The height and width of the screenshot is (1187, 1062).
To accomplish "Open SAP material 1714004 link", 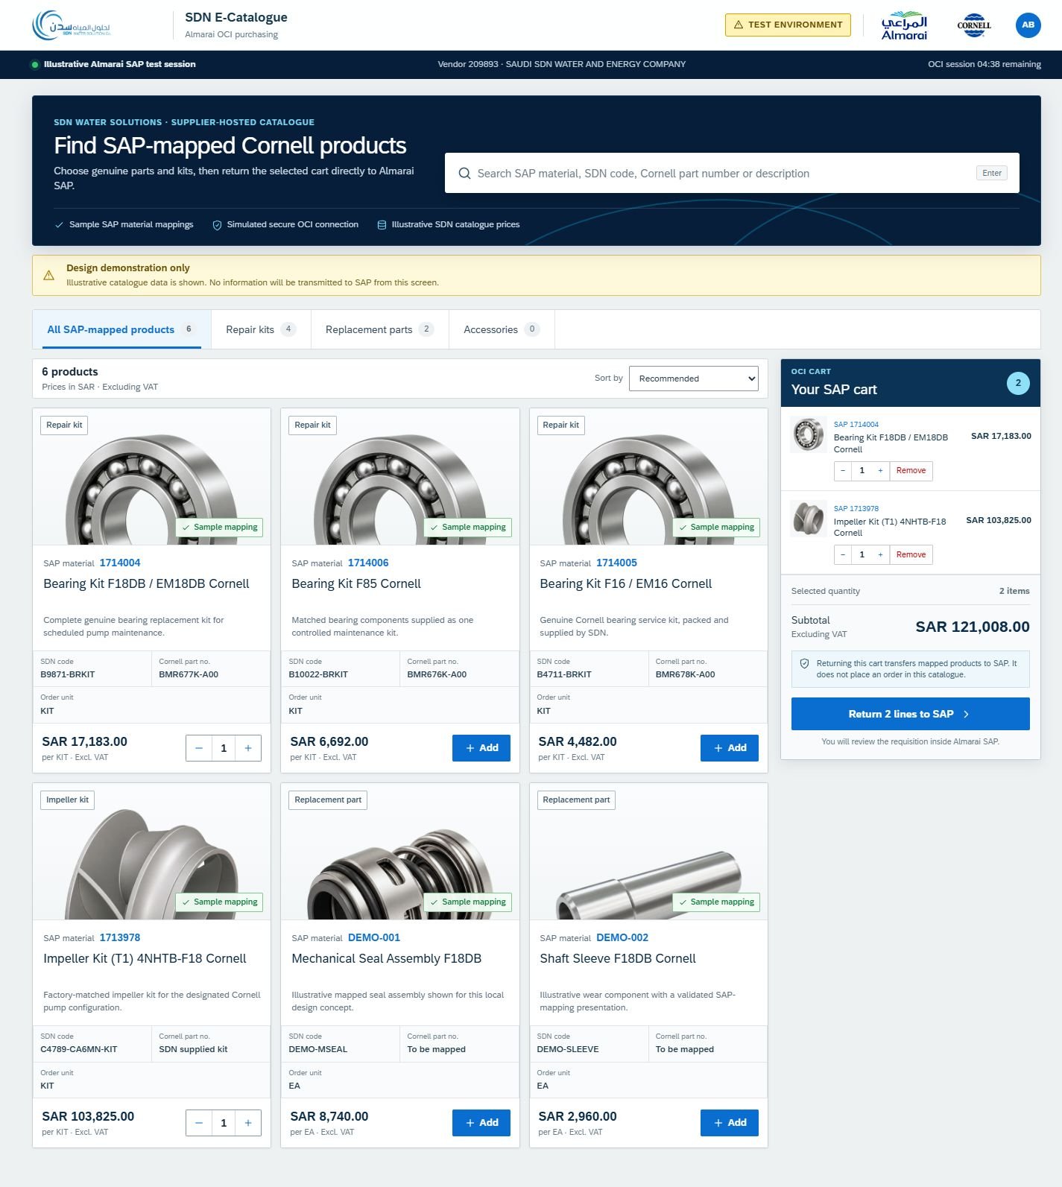I will 119,563.
